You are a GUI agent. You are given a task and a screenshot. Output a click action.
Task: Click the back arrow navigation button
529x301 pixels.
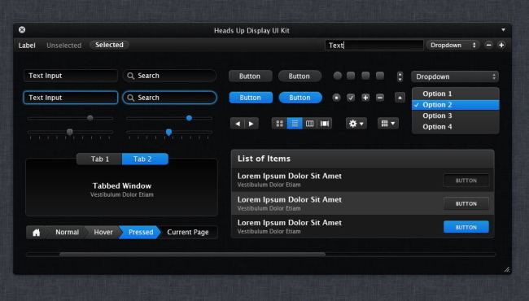(x=238, y=124)
